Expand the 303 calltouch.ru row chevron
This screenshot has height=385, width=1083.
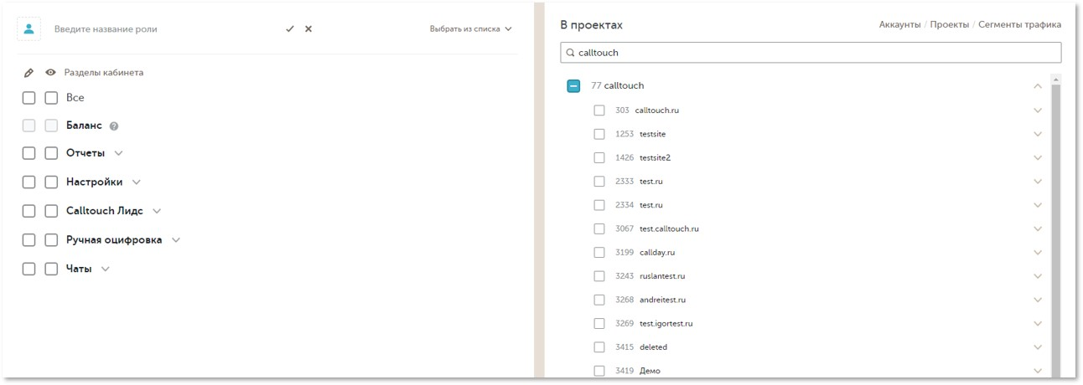(x=1038, y=110)
